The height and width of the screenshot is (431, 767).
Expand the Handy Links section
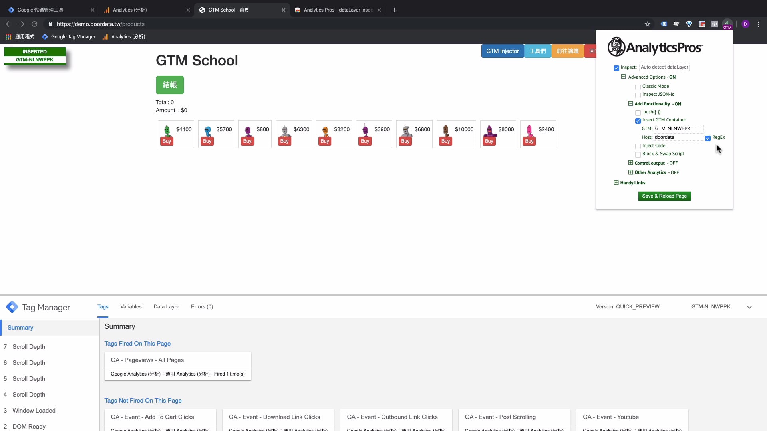pyautogui.click(x=616, y=183)
